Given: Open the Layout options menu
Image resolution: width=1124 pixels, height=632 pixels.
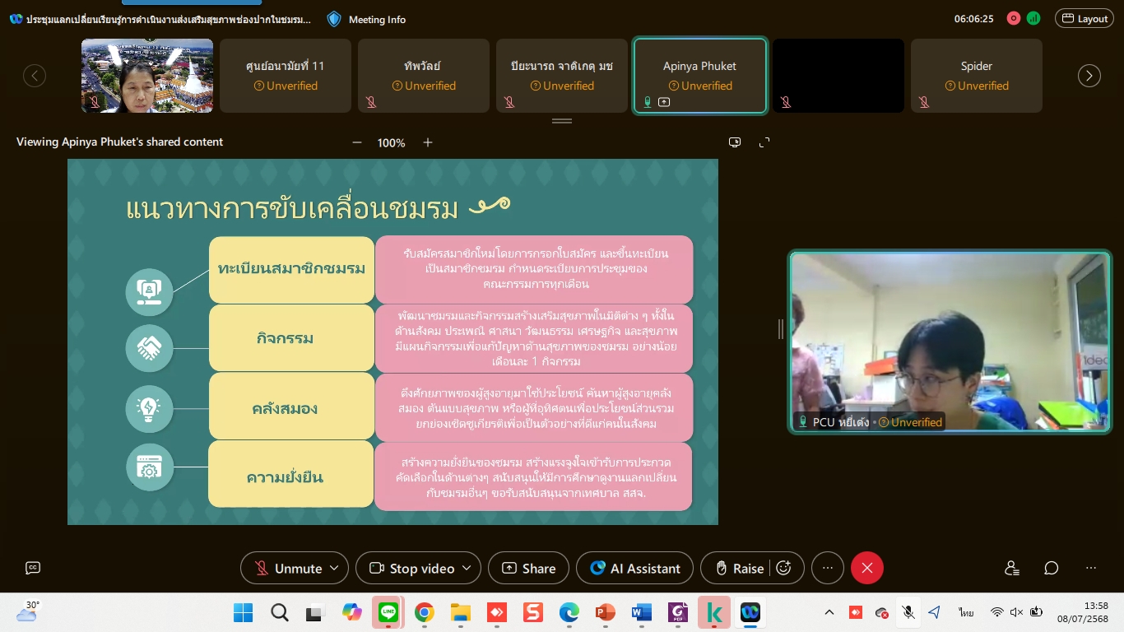Looking at the screenshot, I should pyautogui.click(x=1084, y=19).
